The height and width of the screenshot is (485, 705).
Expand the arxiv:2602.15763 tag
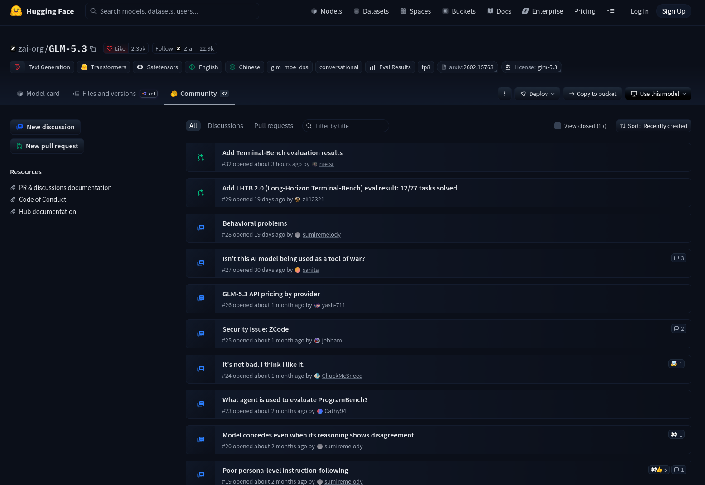(468, 67)
